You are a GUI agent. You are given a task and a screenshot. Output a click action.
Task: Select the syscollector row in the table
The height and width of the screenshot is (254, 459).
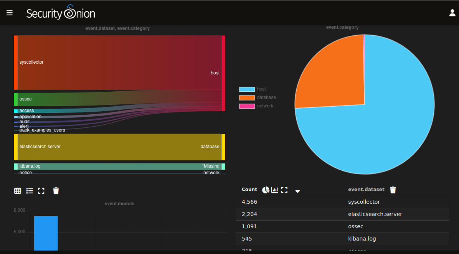pos(363,202)
